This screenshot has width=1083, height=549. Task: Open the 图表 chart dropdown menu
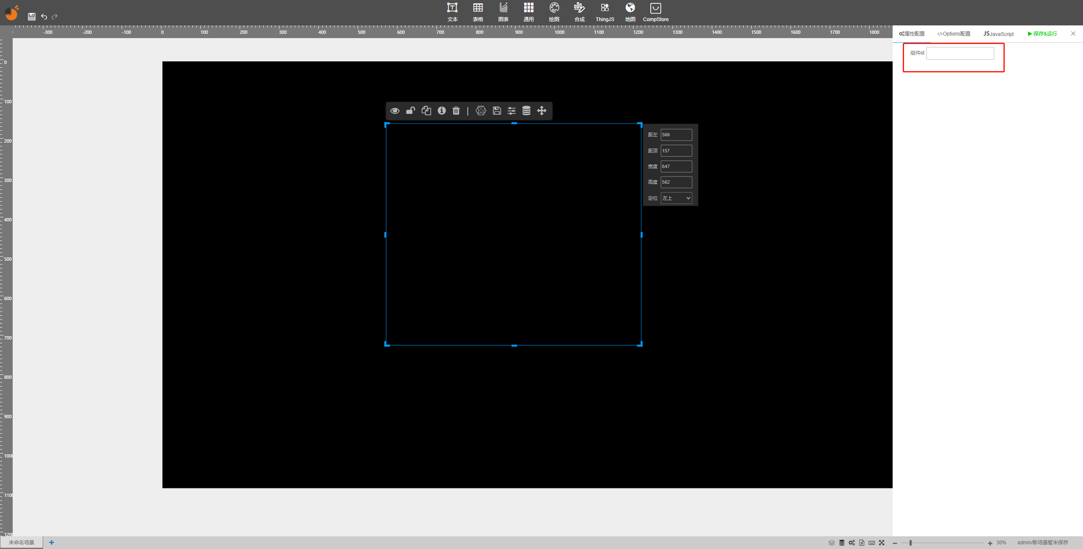[503, 12]
